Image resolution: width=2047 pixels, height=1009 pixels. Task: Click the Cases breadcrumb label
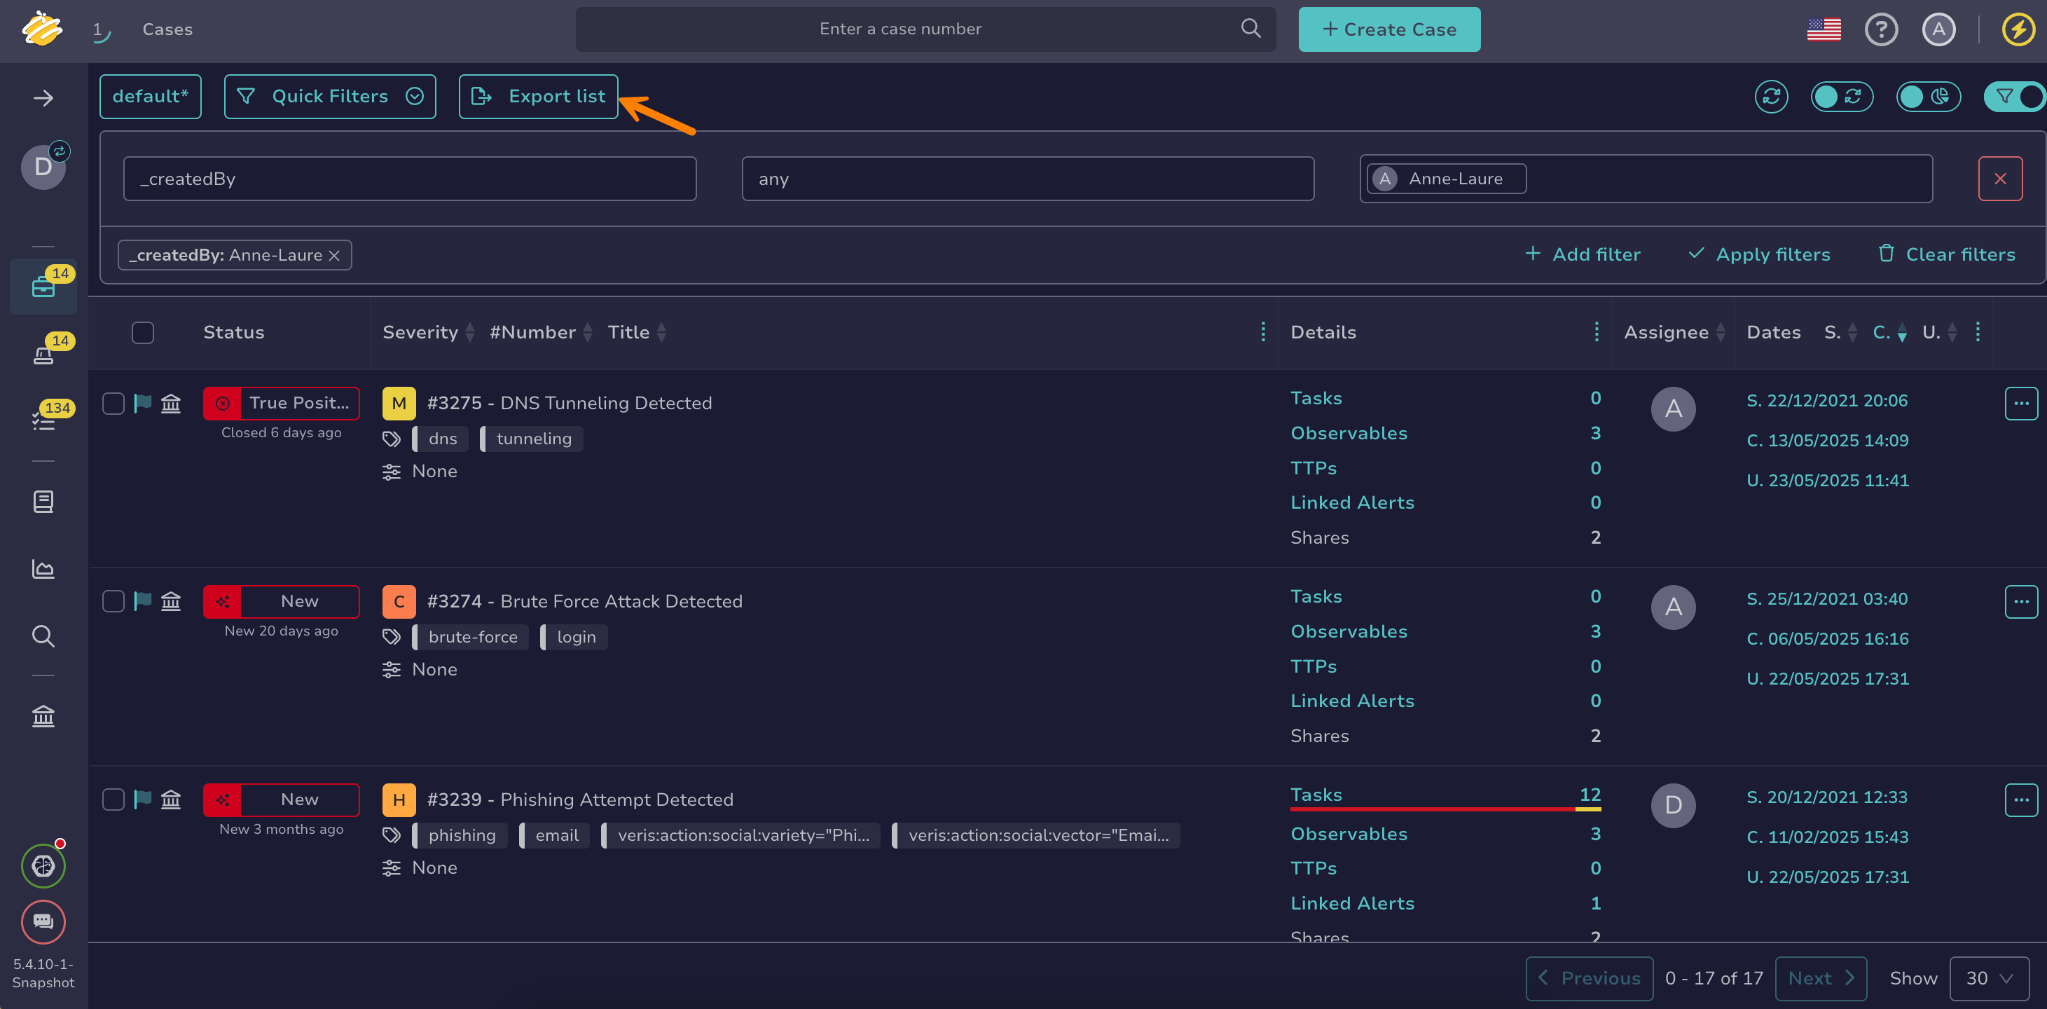coord(167,29)
